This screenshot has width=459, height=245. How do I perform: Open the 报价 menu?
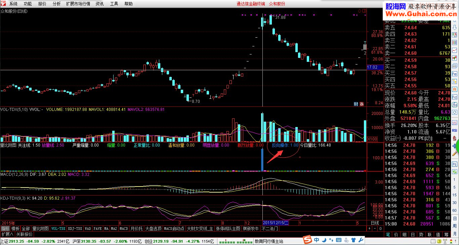pos(42,4)
